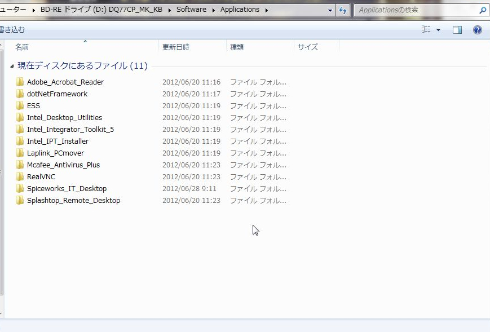The image size is (490, 332).
Task: Click the dotNetFramework folder icon
Action: (20, 94)
